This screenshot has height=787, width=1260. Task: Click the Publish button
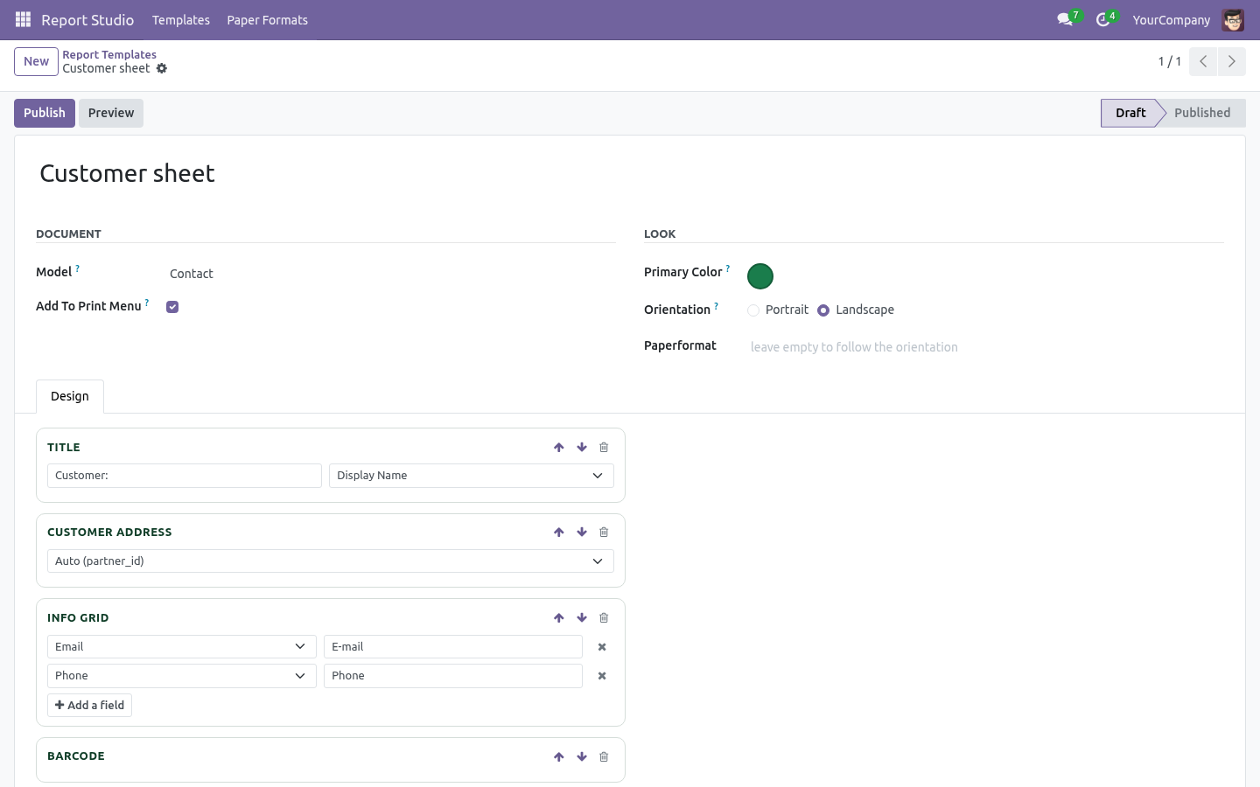(45, 113)
